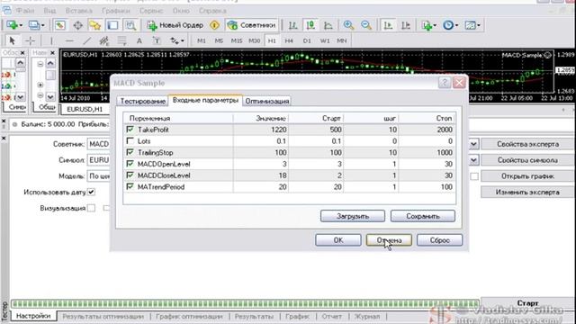Expand the Templates dropdown arrow

click(478, 25)
